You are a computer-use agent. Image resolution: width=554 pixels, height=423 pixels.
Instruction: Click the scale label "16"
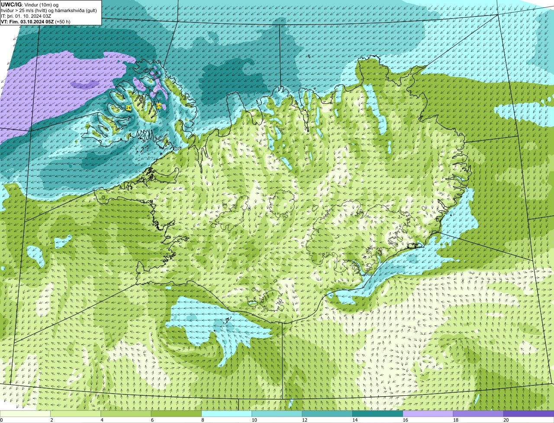click(x=405, y=420)
